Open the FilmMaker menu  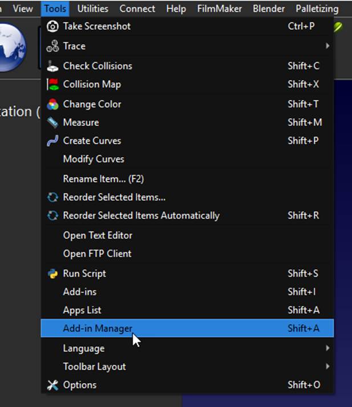pos(220,9)
